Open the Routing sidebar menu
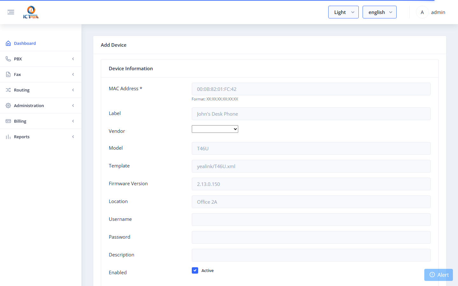458x286 pixels. [41, 90]
